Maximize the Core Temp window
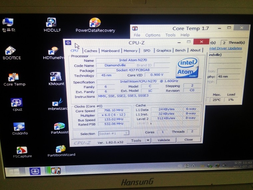Screen dimensions: 253x190 229,28
